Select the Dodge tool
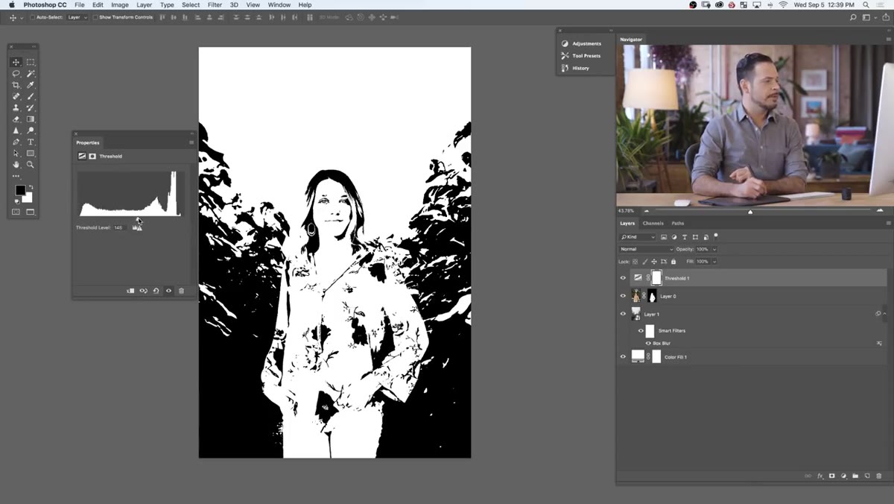Image resolution: width=894 pixels, height=504 pixels. [x=31, y=130]
